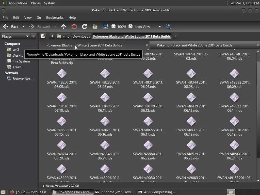
Task: Select the SWAN r48678 2011.06.19.nds file icon
Action: point(234,121)
